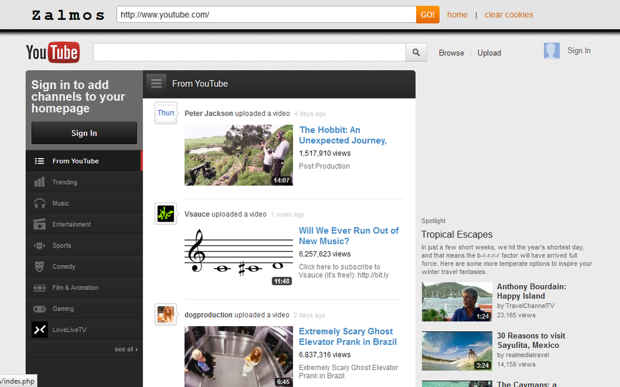The width and height of the screenshot is (620, 387).
Task: Open The Hobbit video thumbnail
Action: click(x=239, y=155)
